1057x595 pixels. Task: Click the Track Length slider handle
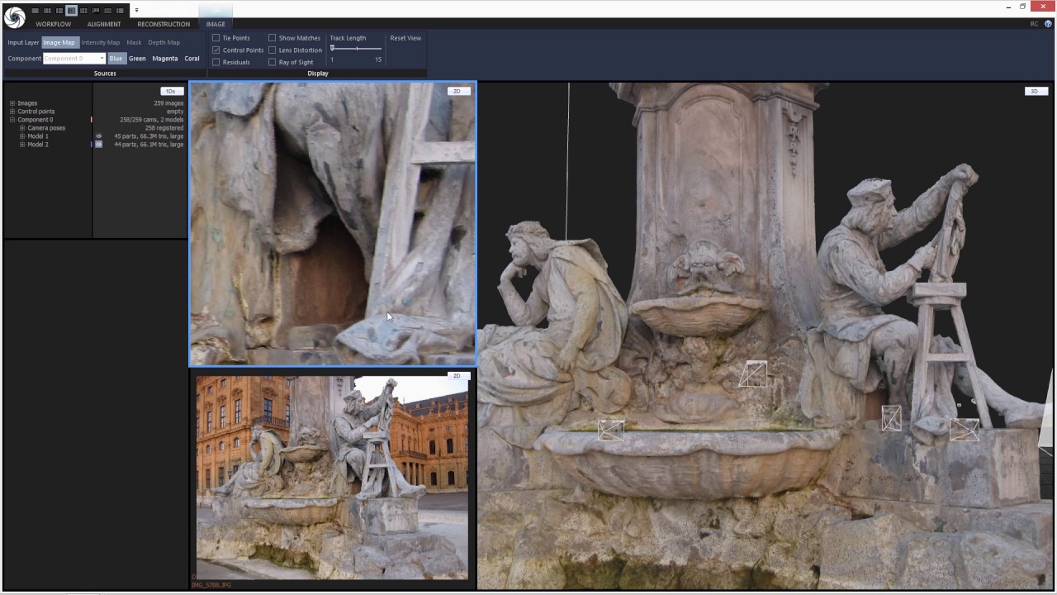tap(333, 49)
